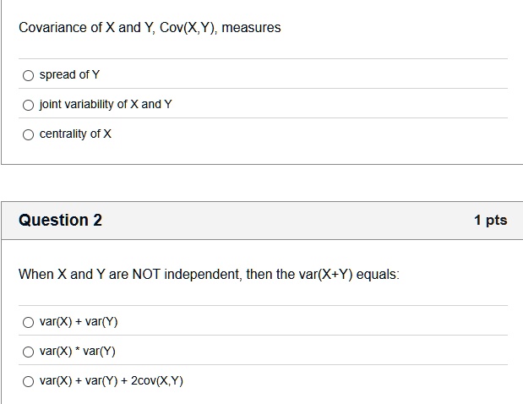Select the radio circle beside "spread of Y"
The height and width of the screenshot is (404, 523).
coord(28,75)
